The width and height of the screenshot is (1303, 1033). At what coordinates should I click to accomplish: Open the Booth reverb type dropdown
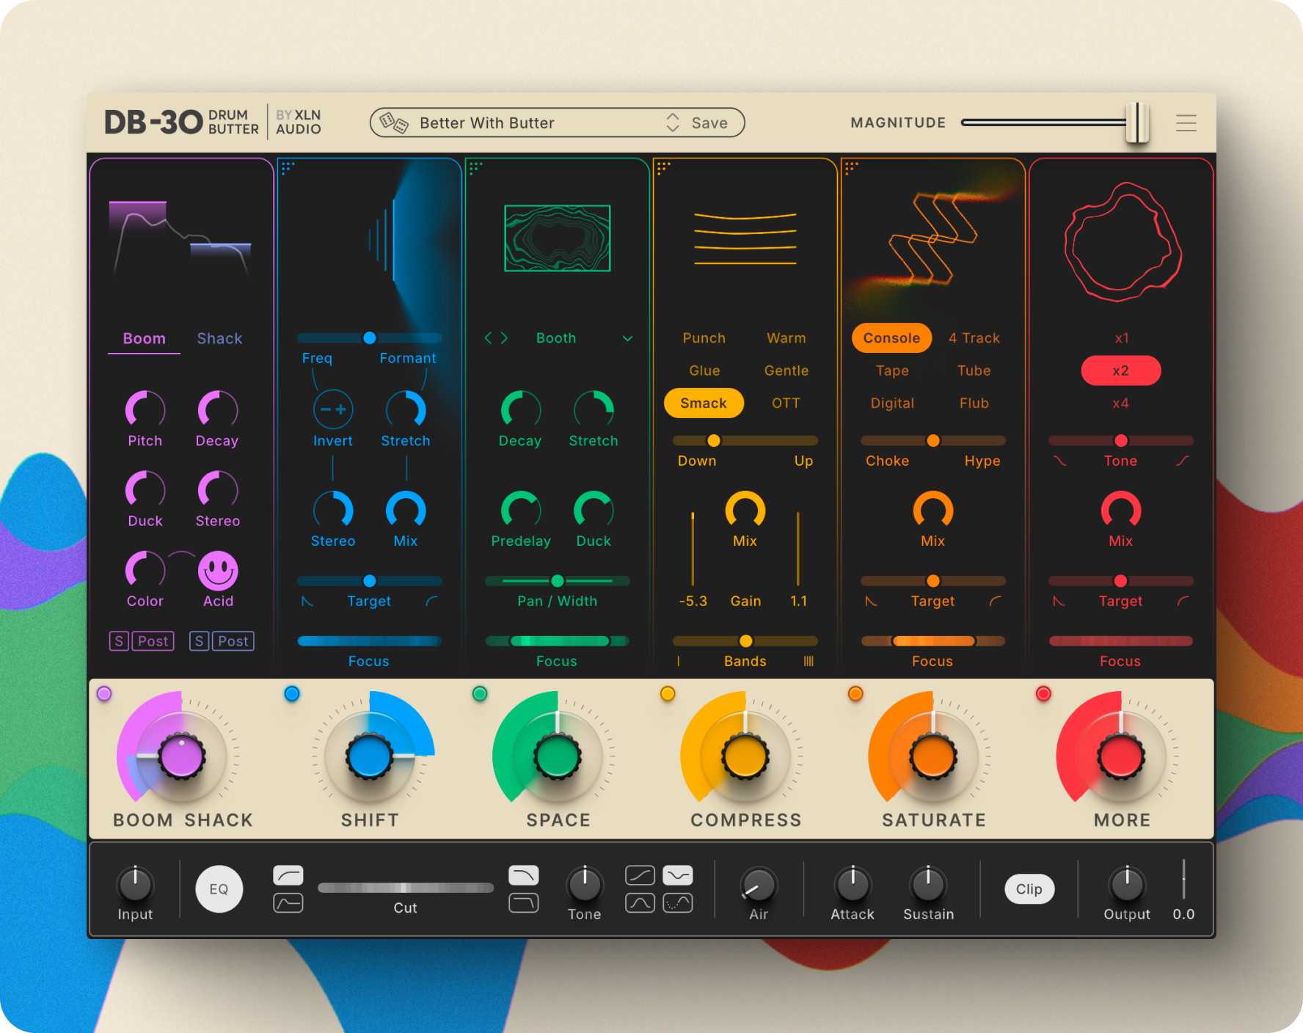(x=627, y=338)
